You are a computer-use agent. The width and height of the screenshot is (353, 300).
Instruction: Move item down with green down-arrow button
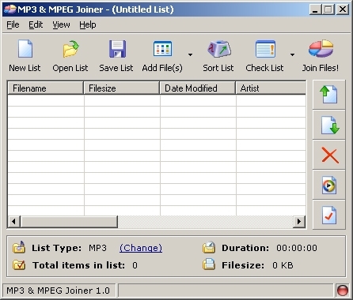[328, 125]
